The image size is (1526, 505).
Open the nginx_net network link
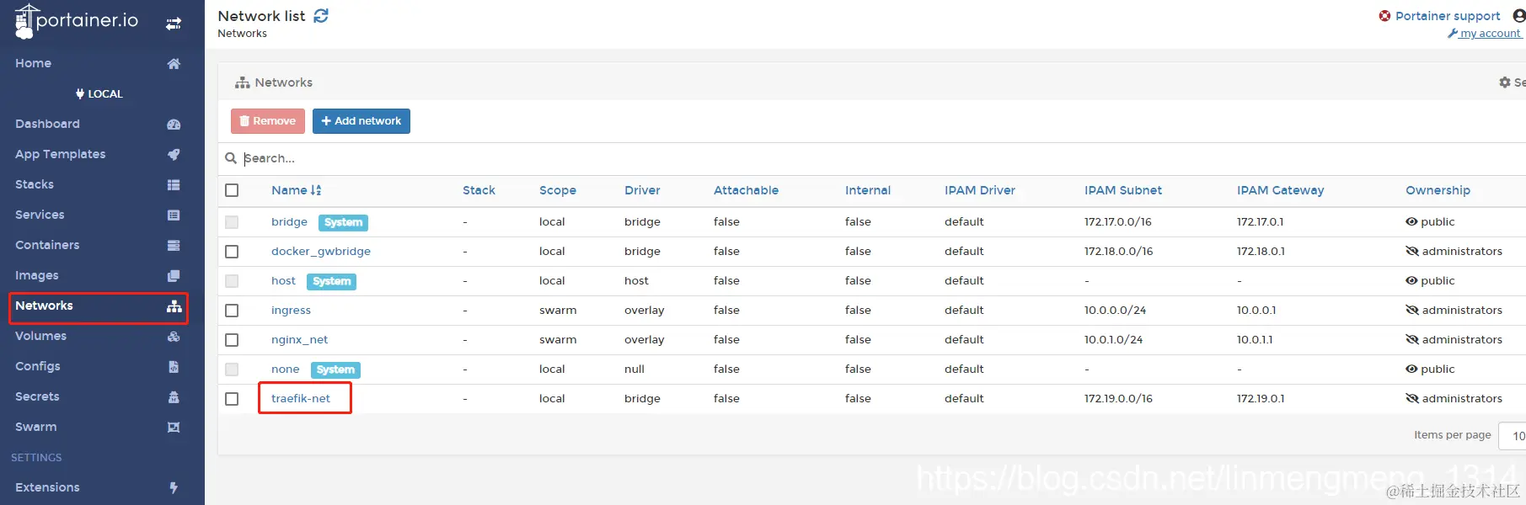pos(299,340)
